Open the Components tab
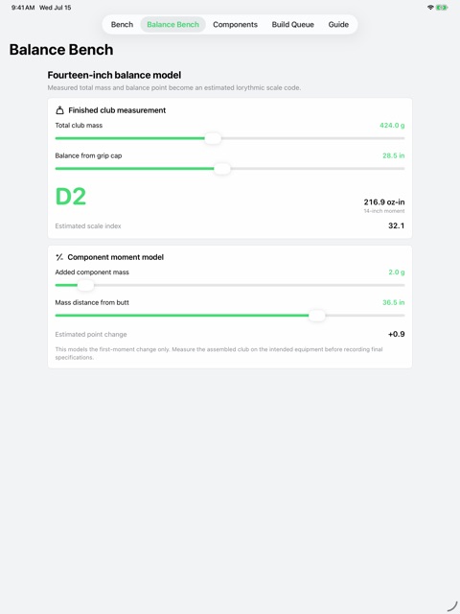 click(235, 24)
